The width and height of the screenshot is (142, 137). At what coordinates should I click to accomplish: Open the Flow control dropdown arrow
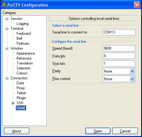point(132,79)
